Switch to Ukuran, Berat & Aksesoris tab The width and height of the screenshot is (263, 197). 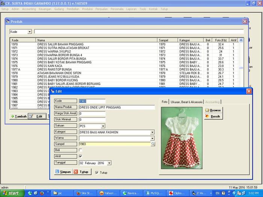pyautogui.click(x=186, y=102)
